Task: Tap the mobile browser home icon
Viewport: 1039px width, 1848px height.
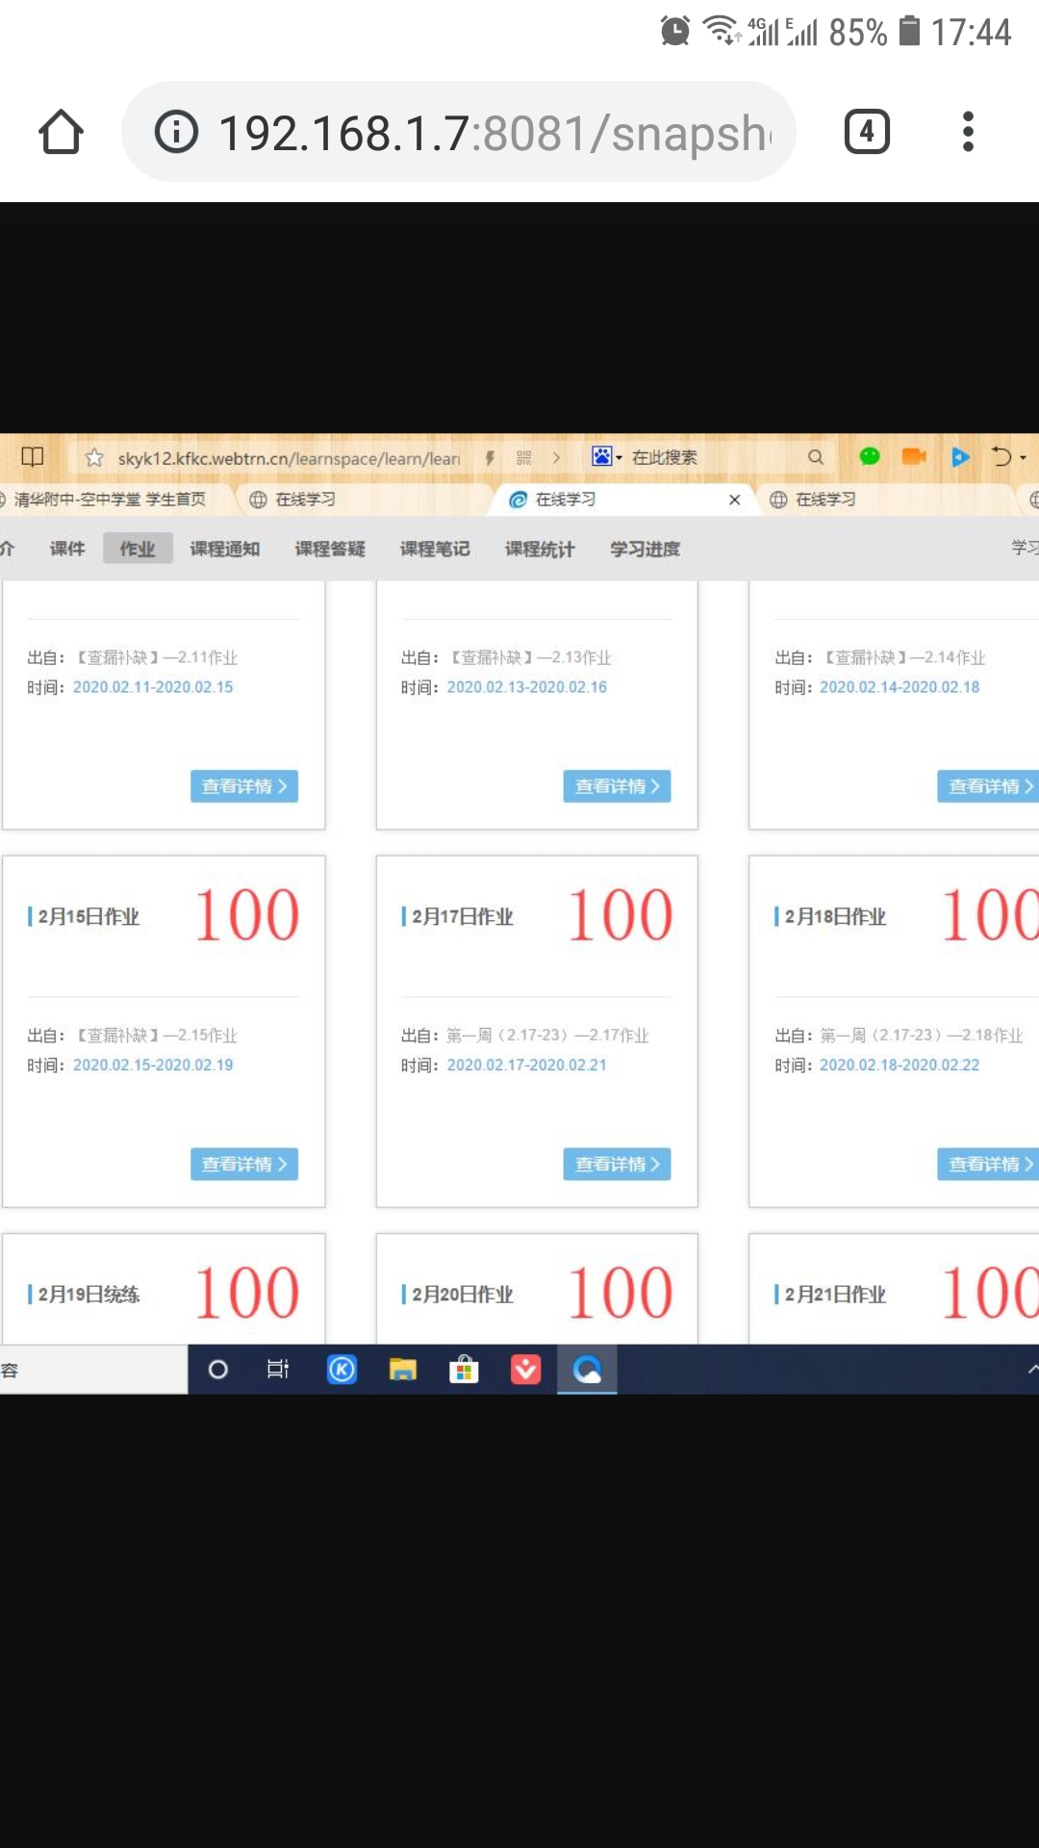Action: point(61,132)
